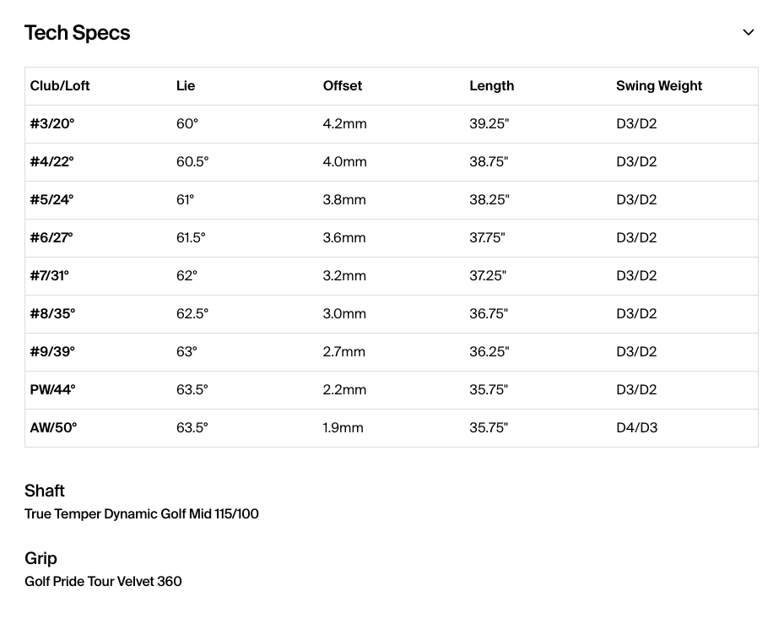Click the D4/D3 swing weight cell
The width and height of the screenshot is (784, 635).
(636, 428)
